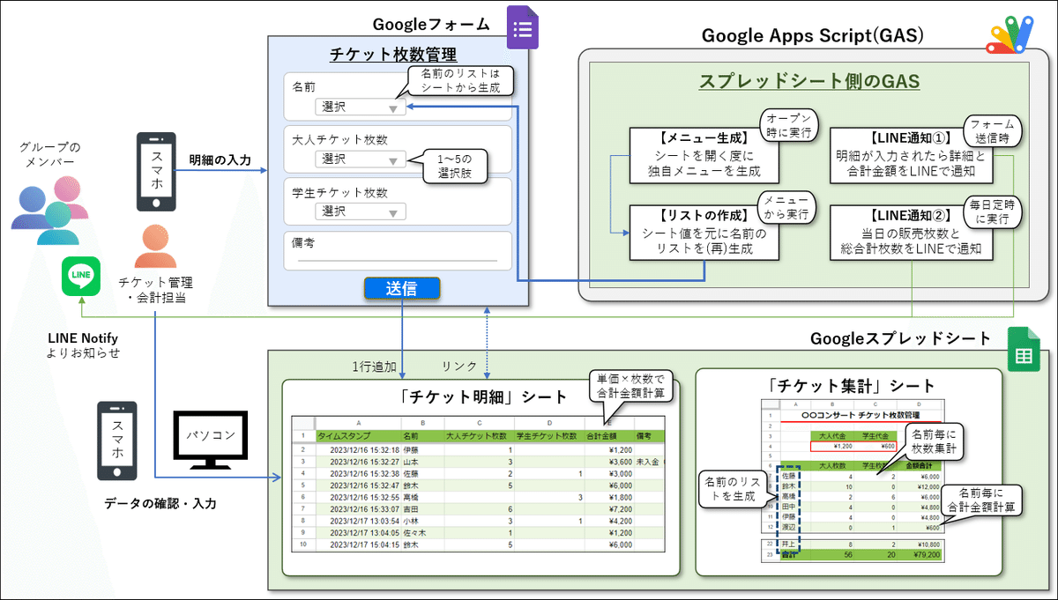Click the green LINE app icon
1058x600 pixels.
(80, 276)
